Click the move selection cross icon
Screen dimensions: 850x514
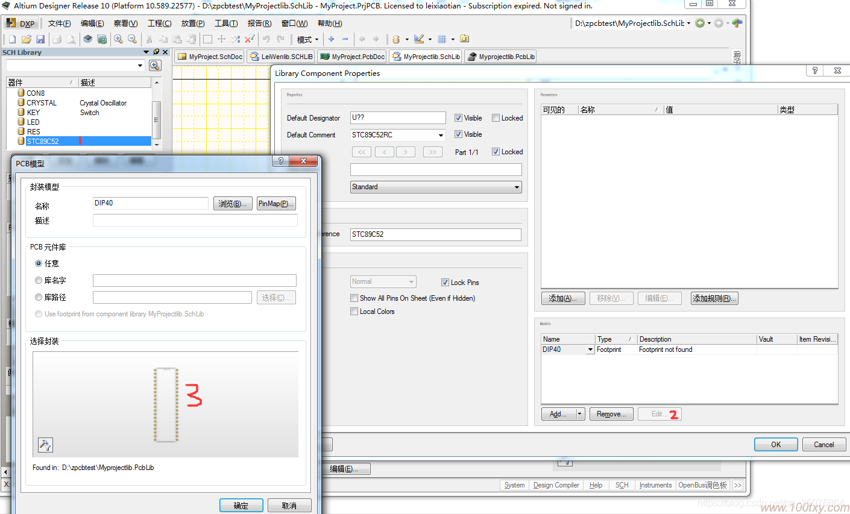point(221,39)
